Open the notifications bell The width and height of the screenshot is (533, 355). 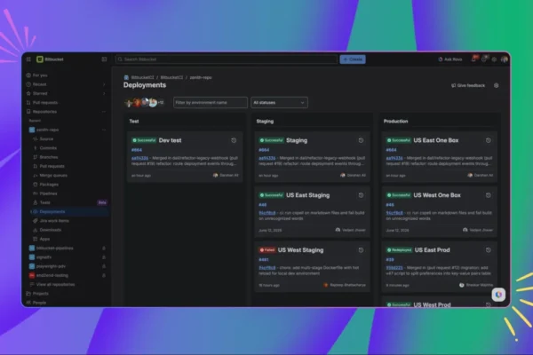point(473,59)
